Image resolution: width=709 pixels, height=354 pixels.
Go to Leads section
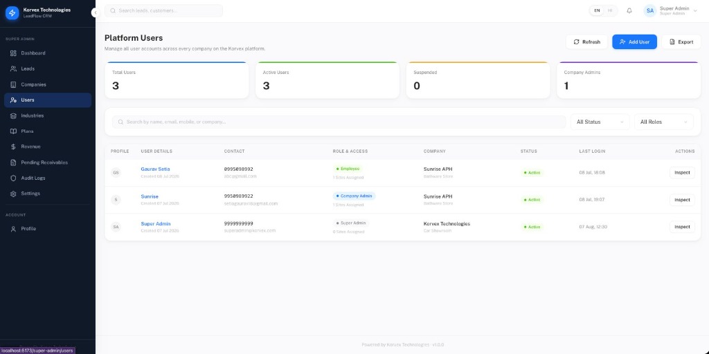click(48, 68)
